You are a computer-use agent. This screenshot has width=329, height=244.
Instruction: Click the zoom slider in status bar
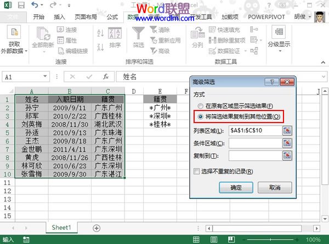pyautogui.click(x=270, y=240)
